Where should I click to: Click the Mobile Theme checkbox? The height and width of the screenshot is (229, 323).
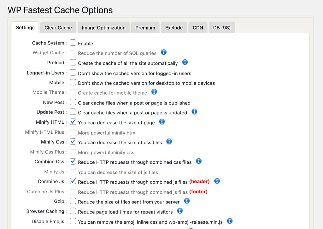pyautogui.click(x=73, y=92)
